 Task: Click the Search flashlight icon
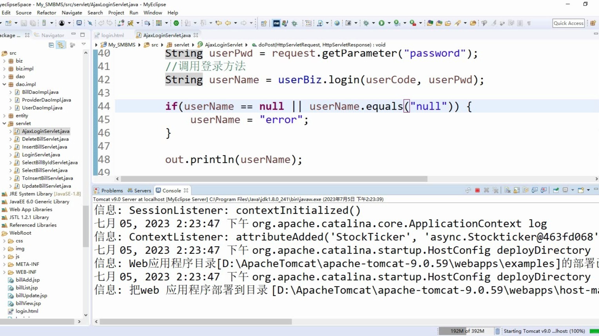[457, 23]
